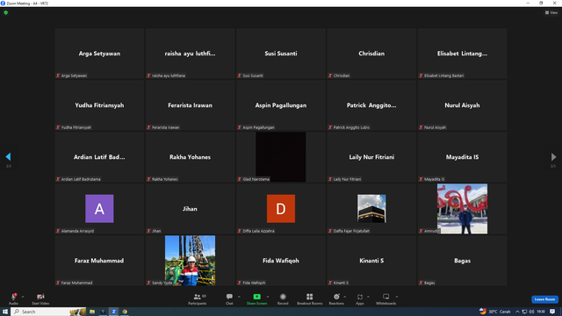This screenshot has height=316, width=562.
Task: Select the Ferarista Irawan participant tile
Action: click(x=190, y=105)
